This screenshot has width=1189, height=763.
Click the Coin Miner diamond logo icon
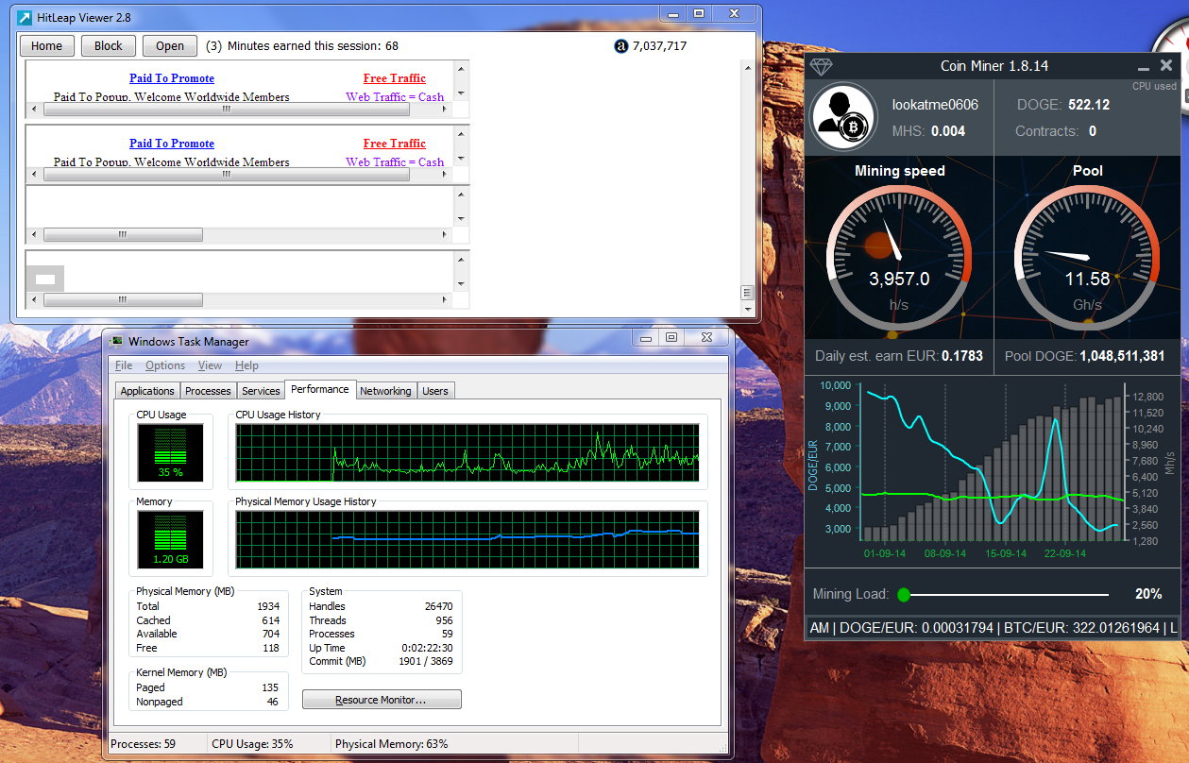[823, 66]
